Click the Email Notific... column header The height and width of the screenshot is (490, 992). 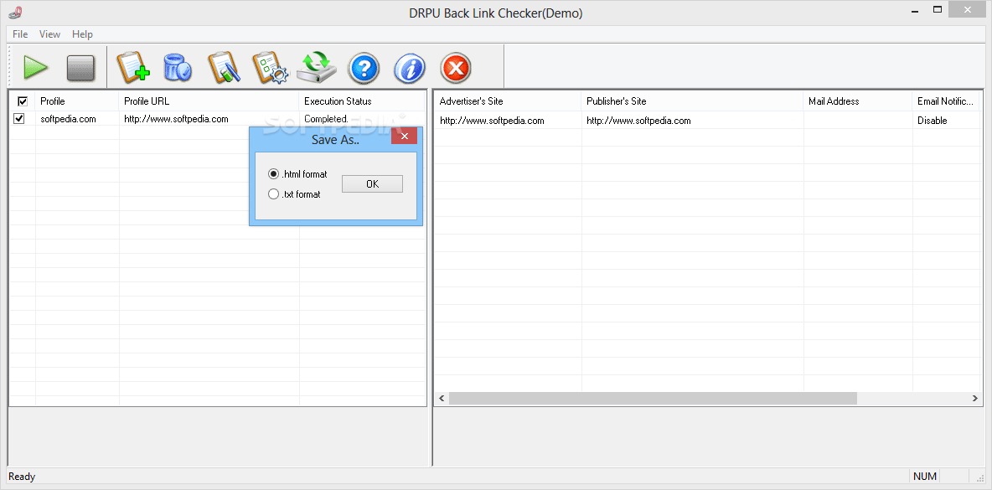[x=946, y=101]
